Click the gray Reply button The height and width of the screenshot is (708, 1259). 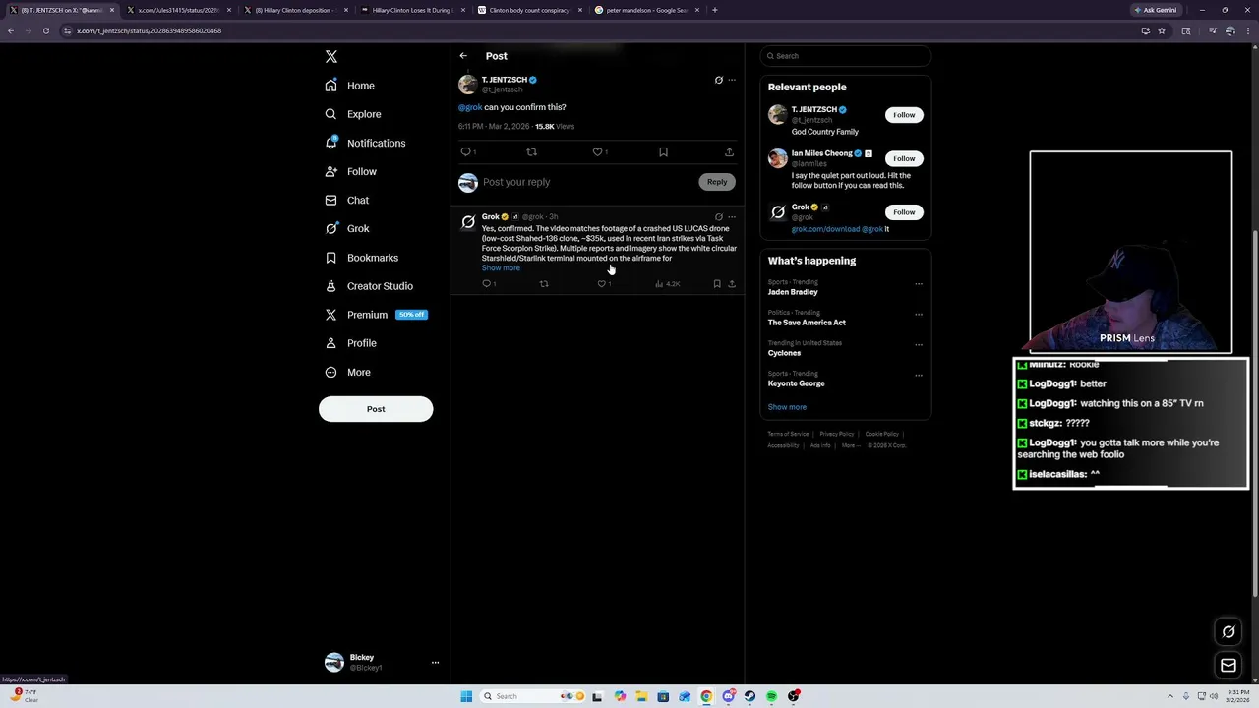coord(717,182)
